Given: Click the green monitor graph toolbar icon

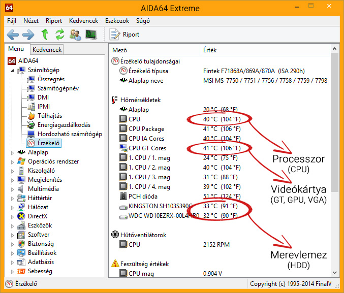Looking at the screenshot, I should [91, 35].
